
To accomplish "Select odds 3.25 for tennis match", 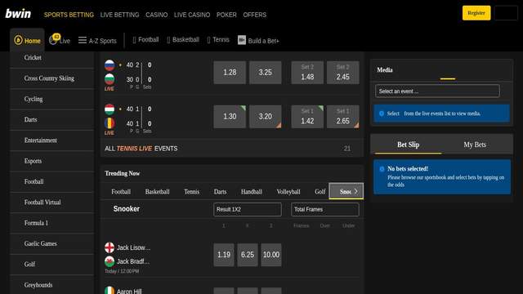I will point(265,73).
